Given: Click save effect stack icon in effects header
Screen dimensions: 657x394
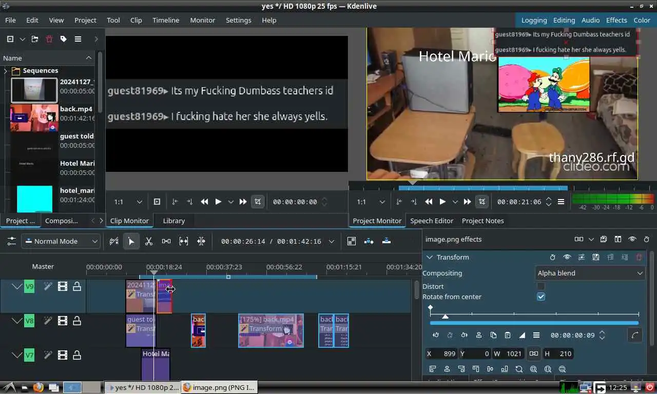Looking at the screenshot, I should click(x=604, y=239).
